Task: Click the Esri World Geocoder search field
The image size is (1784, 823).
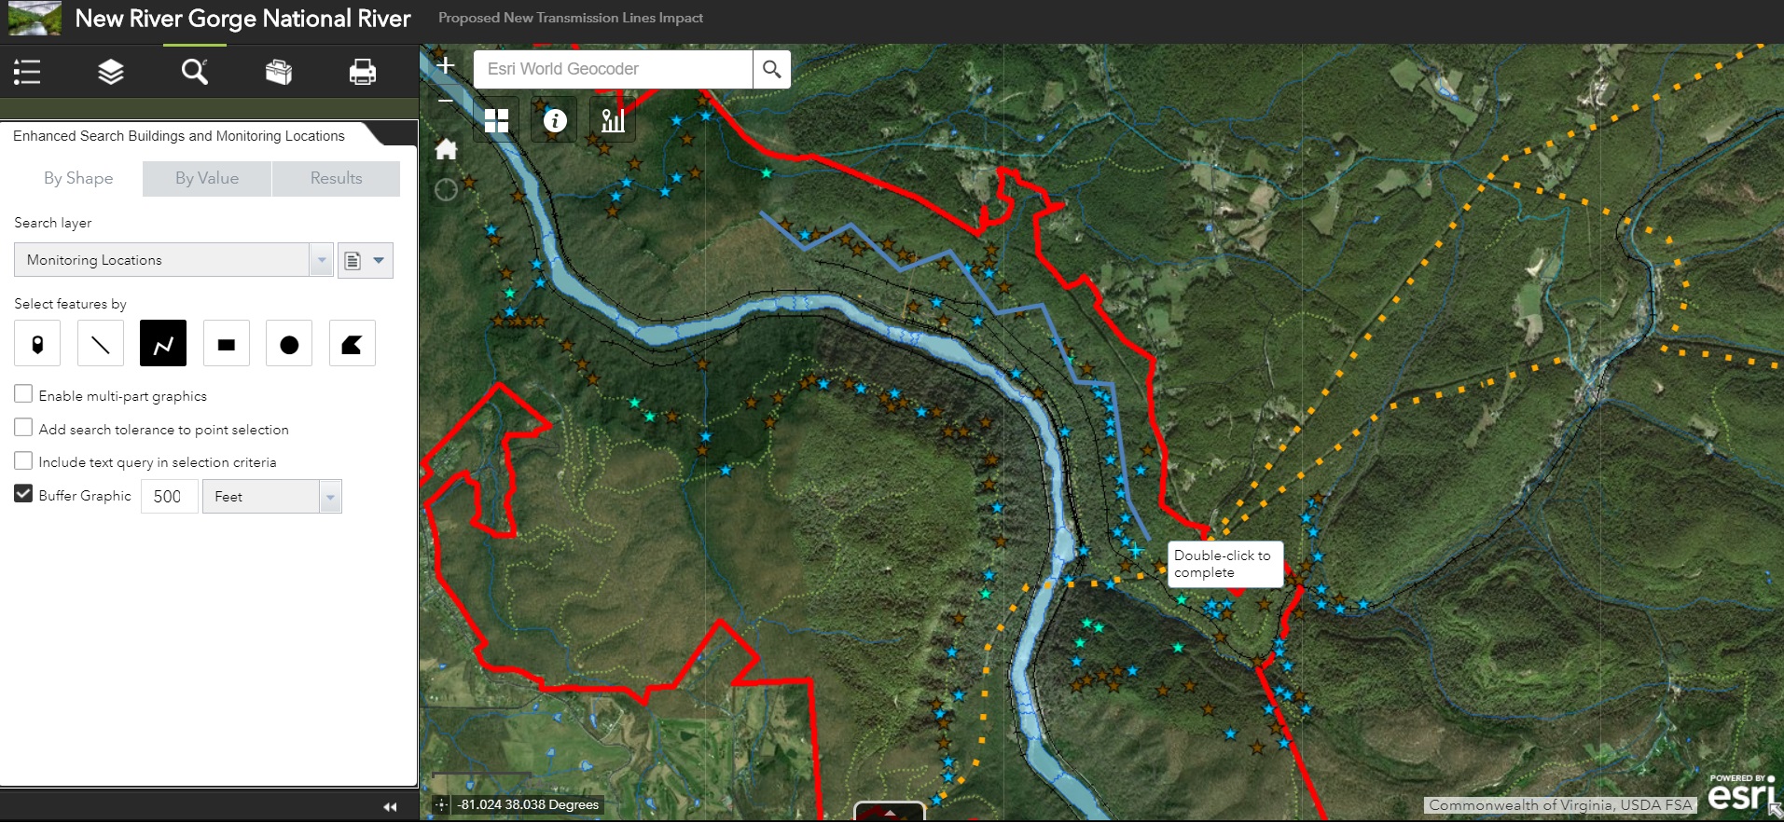Action: [x=613, y=69]
